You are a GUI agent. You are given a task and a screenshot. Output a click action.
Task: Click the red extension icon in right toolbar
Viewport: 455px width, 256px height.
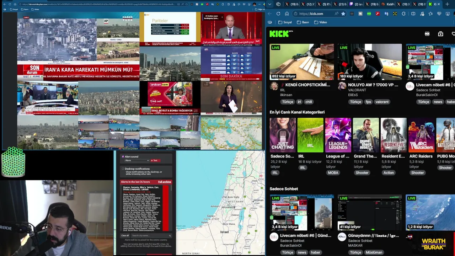[x=378, y=14]
